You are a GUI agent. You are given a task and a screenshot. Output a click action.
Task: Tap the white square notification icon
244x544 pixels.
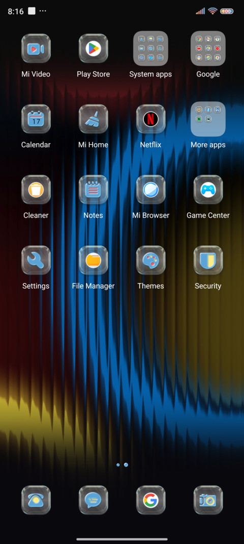pos(32,11)
